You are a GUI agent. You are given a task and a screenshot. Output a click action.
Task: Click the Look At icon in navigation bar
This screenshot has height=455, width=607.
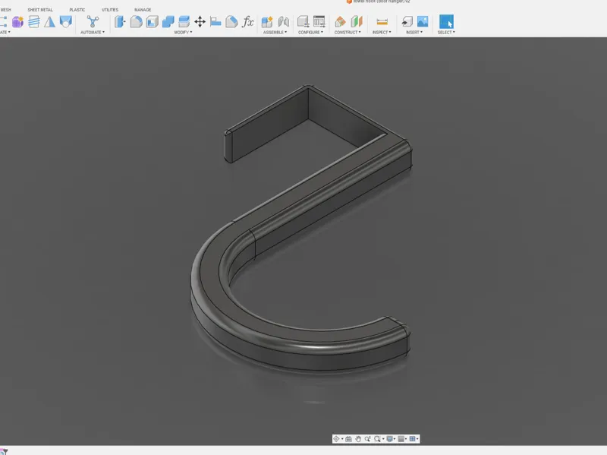(x=348, y=439)
